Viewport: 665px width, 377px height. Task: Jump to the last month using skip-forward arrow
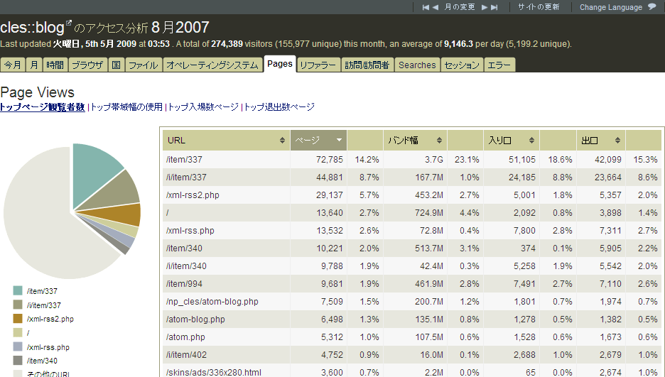pos(494,7)
